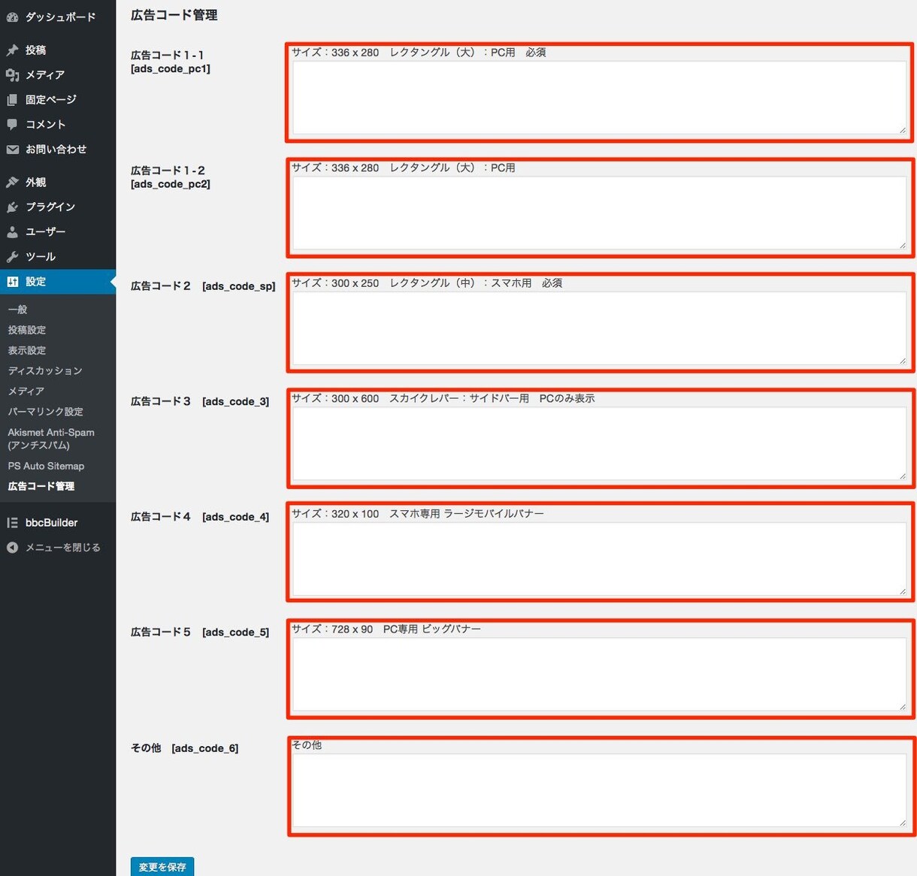Focus the ads_code_6 その他 textarea
Screen dimensions: 917x876
(x=600, y=790)
